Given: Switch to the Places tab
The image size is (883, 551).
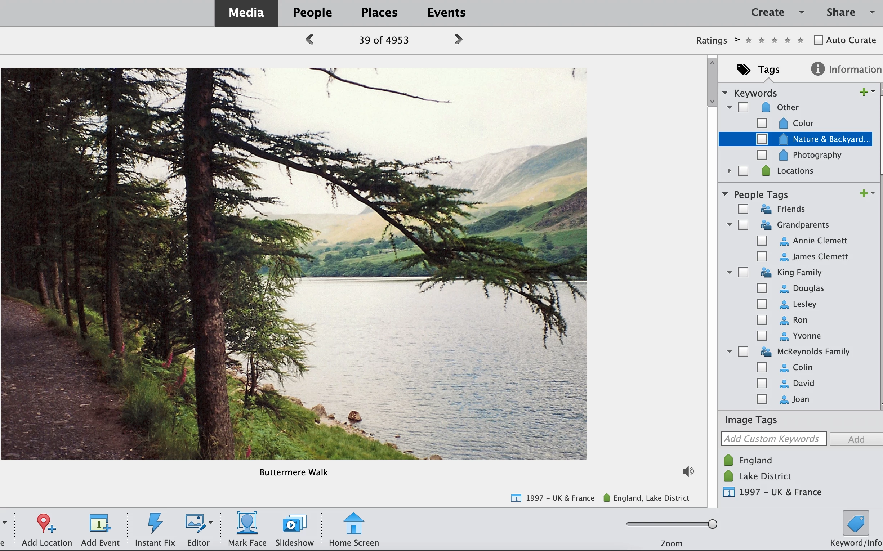Looking at the screenshot, I should tap(379, 12).
